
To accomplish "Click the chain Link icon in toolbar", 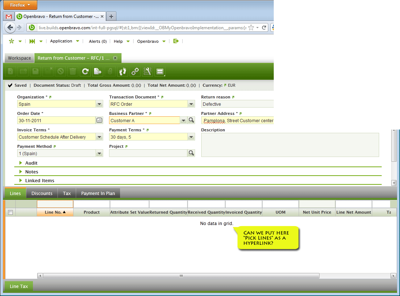I will tap(135, 71).
